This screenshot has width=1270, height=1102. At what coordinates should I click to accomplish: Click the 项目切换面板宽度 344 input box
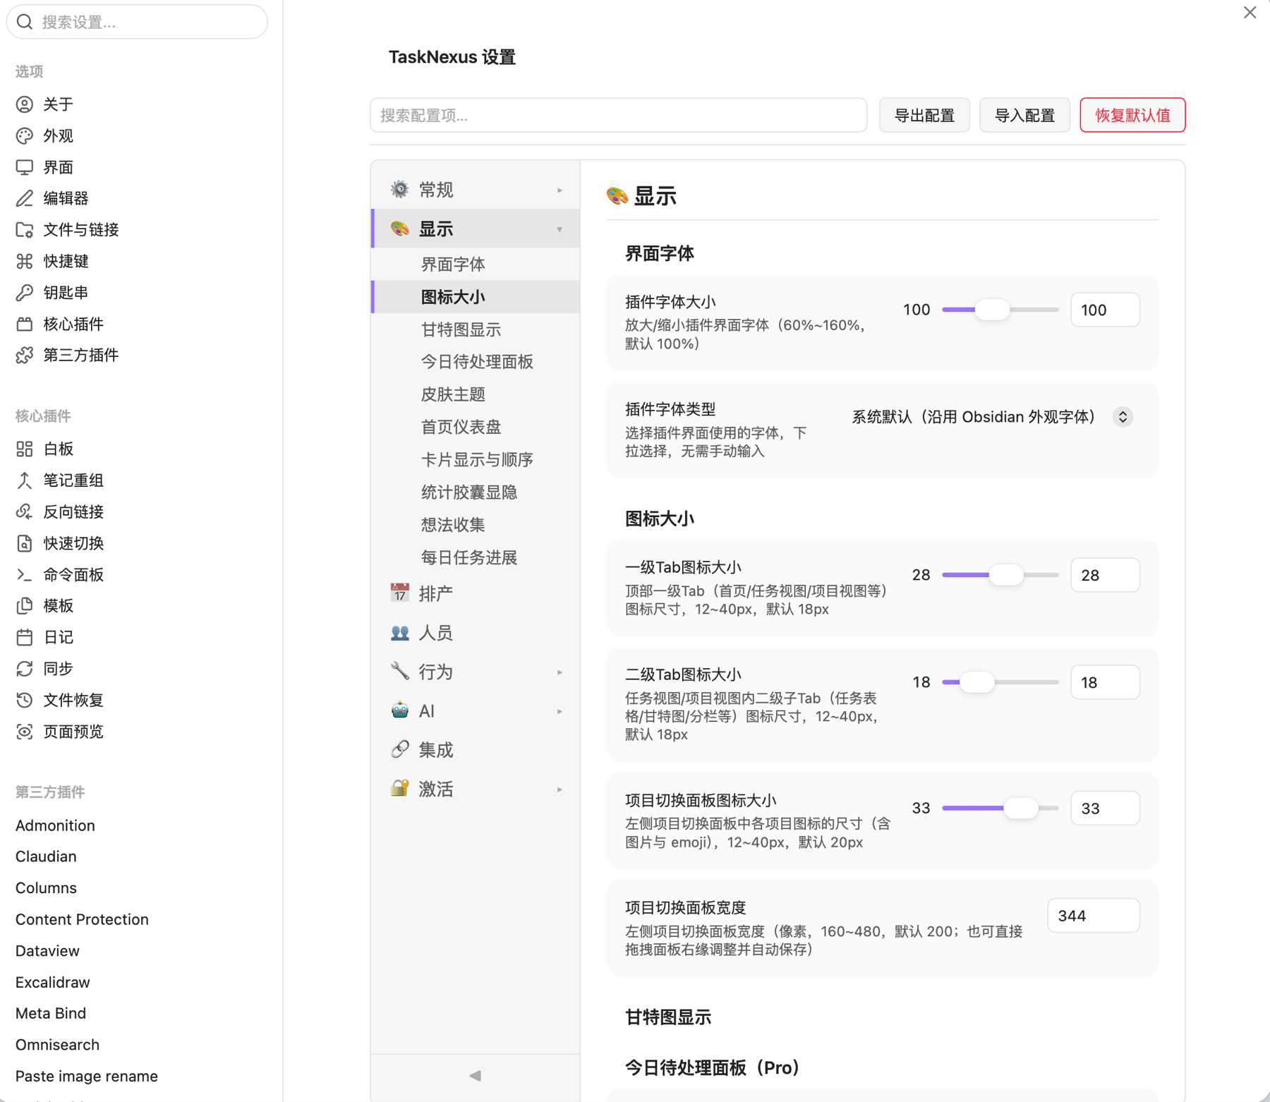pyautogui.click(x=1093, y=916)
